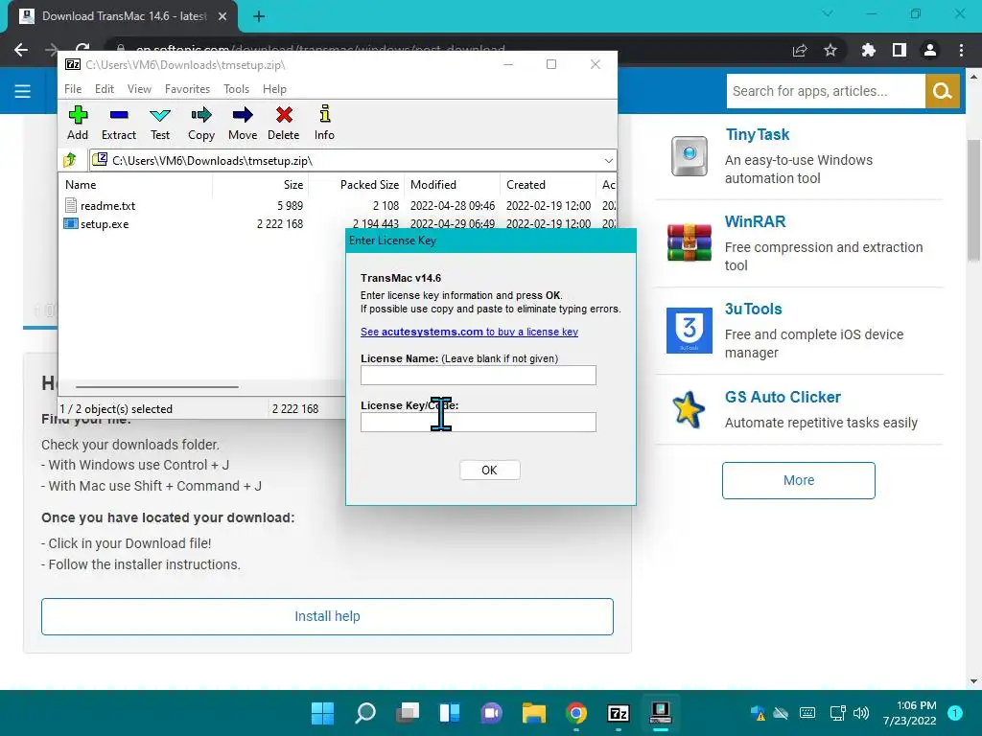This screenshot has width=982, height=736.
Task: Open the View menu in 7-Zip
Action: [x=139, y=89]
